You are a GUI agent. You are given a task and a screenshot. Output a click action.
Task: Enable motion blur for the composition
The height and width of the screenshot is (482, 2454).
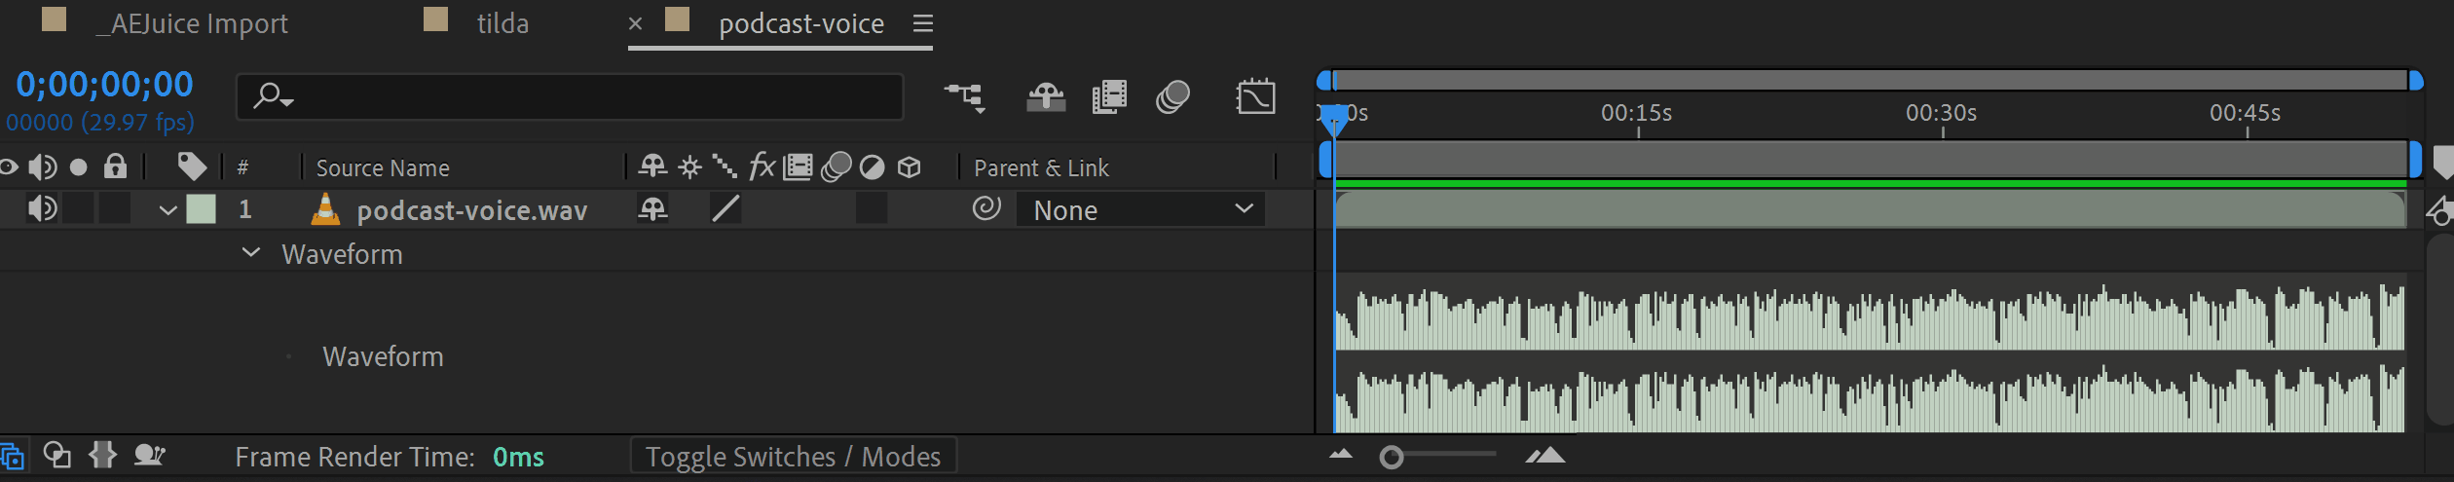tap(1172, 96)
